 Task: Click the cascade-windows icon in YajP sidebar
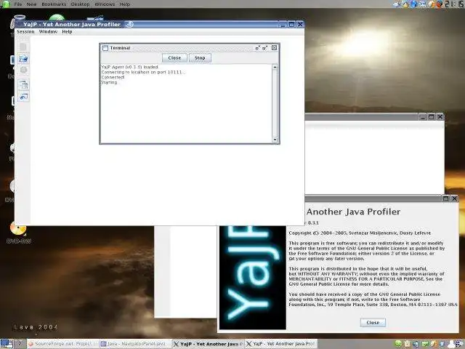(23, 85)
